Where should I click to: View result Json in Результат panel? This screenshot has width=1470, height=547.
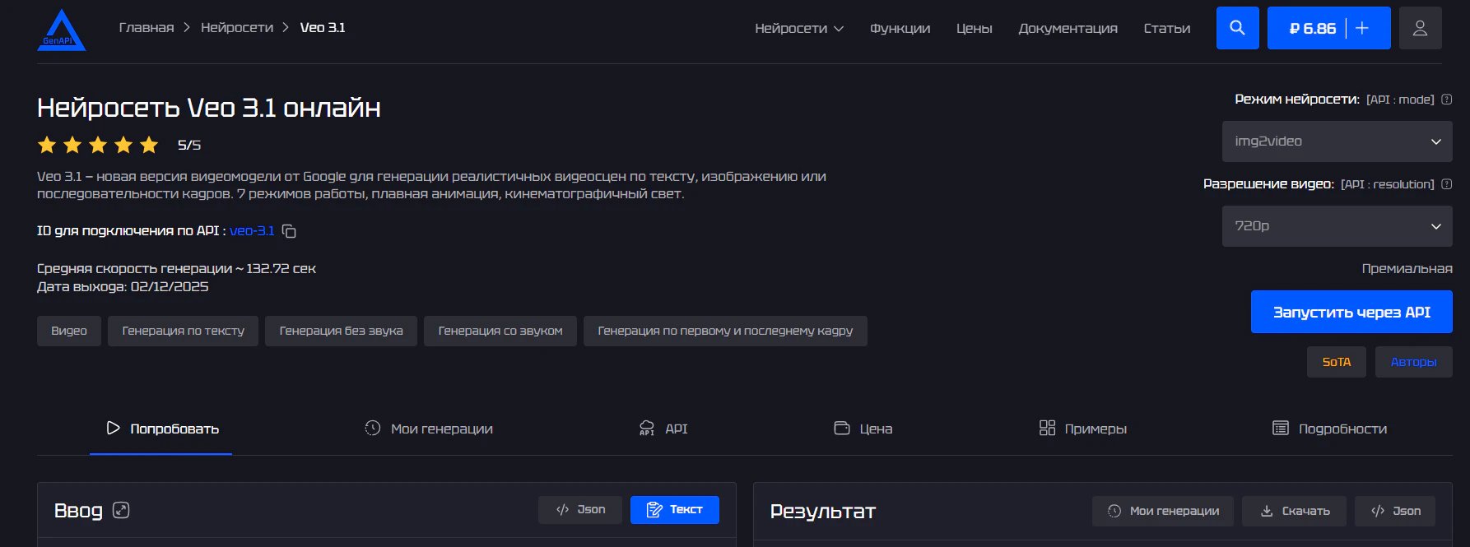click(x=1395, y=511)
